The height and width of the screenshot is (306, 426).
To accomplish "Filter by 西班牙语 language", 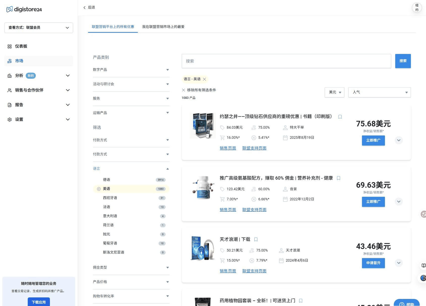I will point(131,198).
